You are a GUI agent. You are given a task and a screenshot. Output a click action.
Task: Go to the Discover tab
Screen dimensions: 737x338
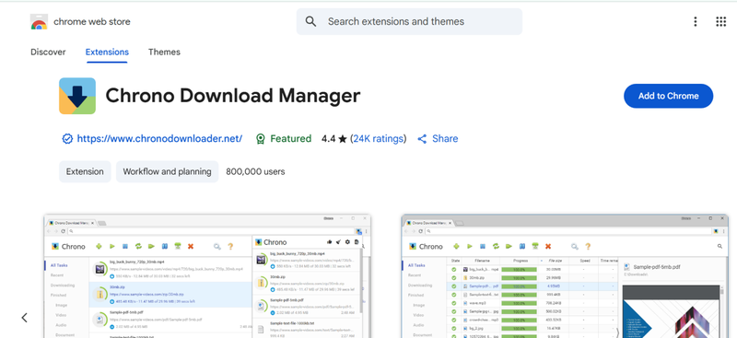tap(48, 52)
